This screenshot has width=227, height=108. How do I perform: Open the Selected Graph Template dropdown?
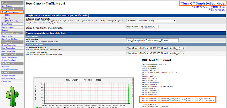point(151,21)
